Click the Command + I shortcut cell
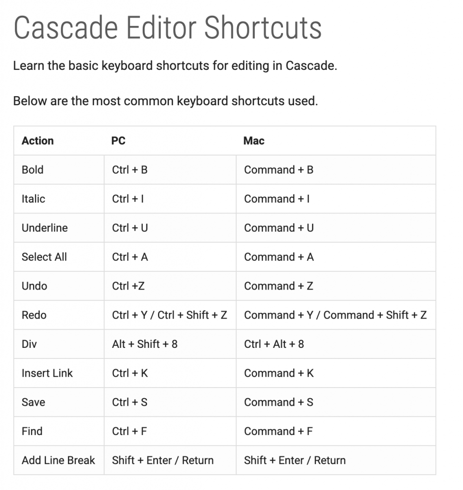This screenshot has width=463, height=490. point(336,199)
